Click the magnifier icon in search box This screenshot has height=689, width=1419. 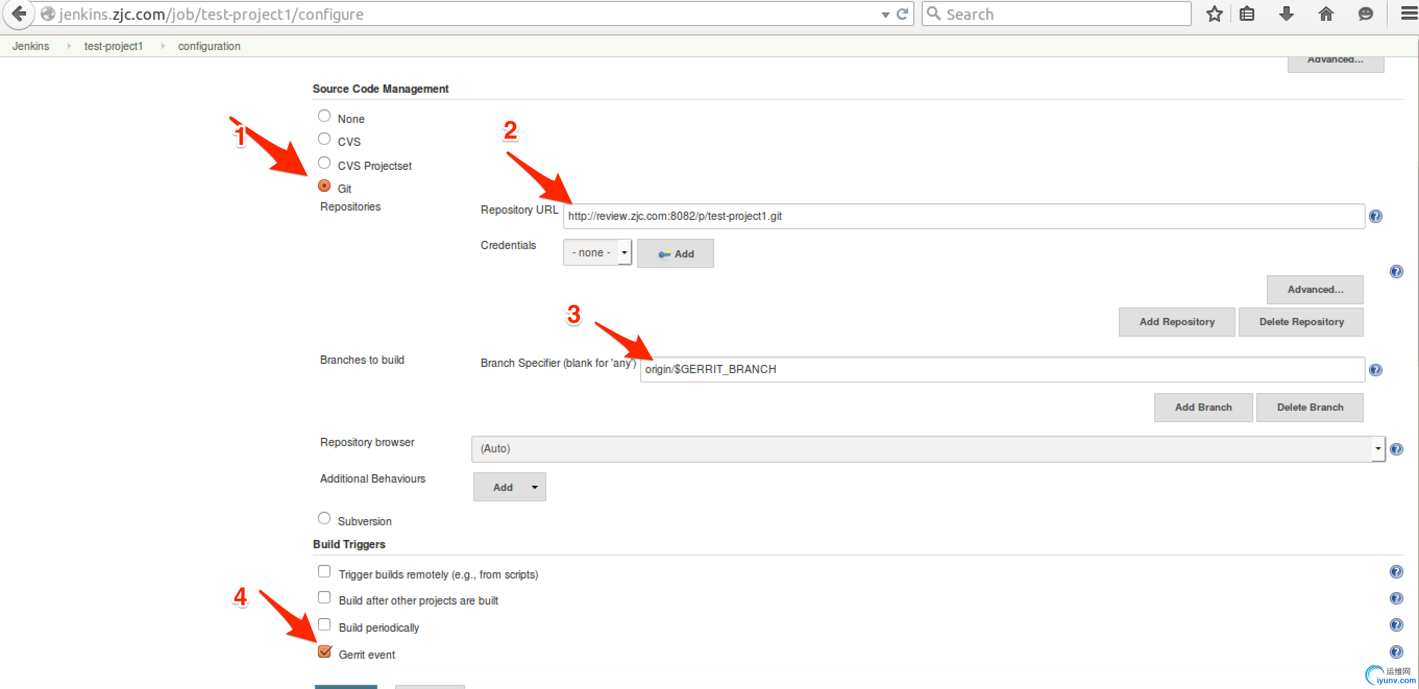tap(934, 13)
